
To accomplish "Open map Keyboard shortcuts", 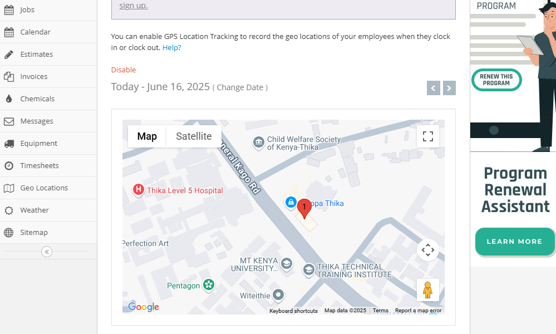I will tap(294, 311).
